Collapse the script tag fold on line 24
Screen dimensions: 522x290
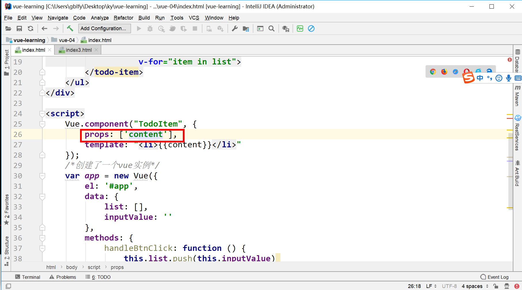point(42,114)
